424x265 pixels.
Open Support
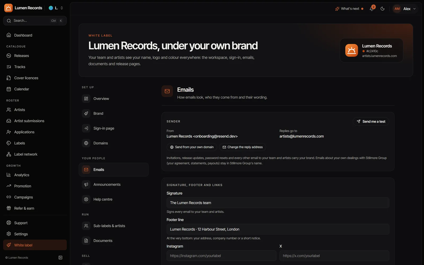pos(35,223)
